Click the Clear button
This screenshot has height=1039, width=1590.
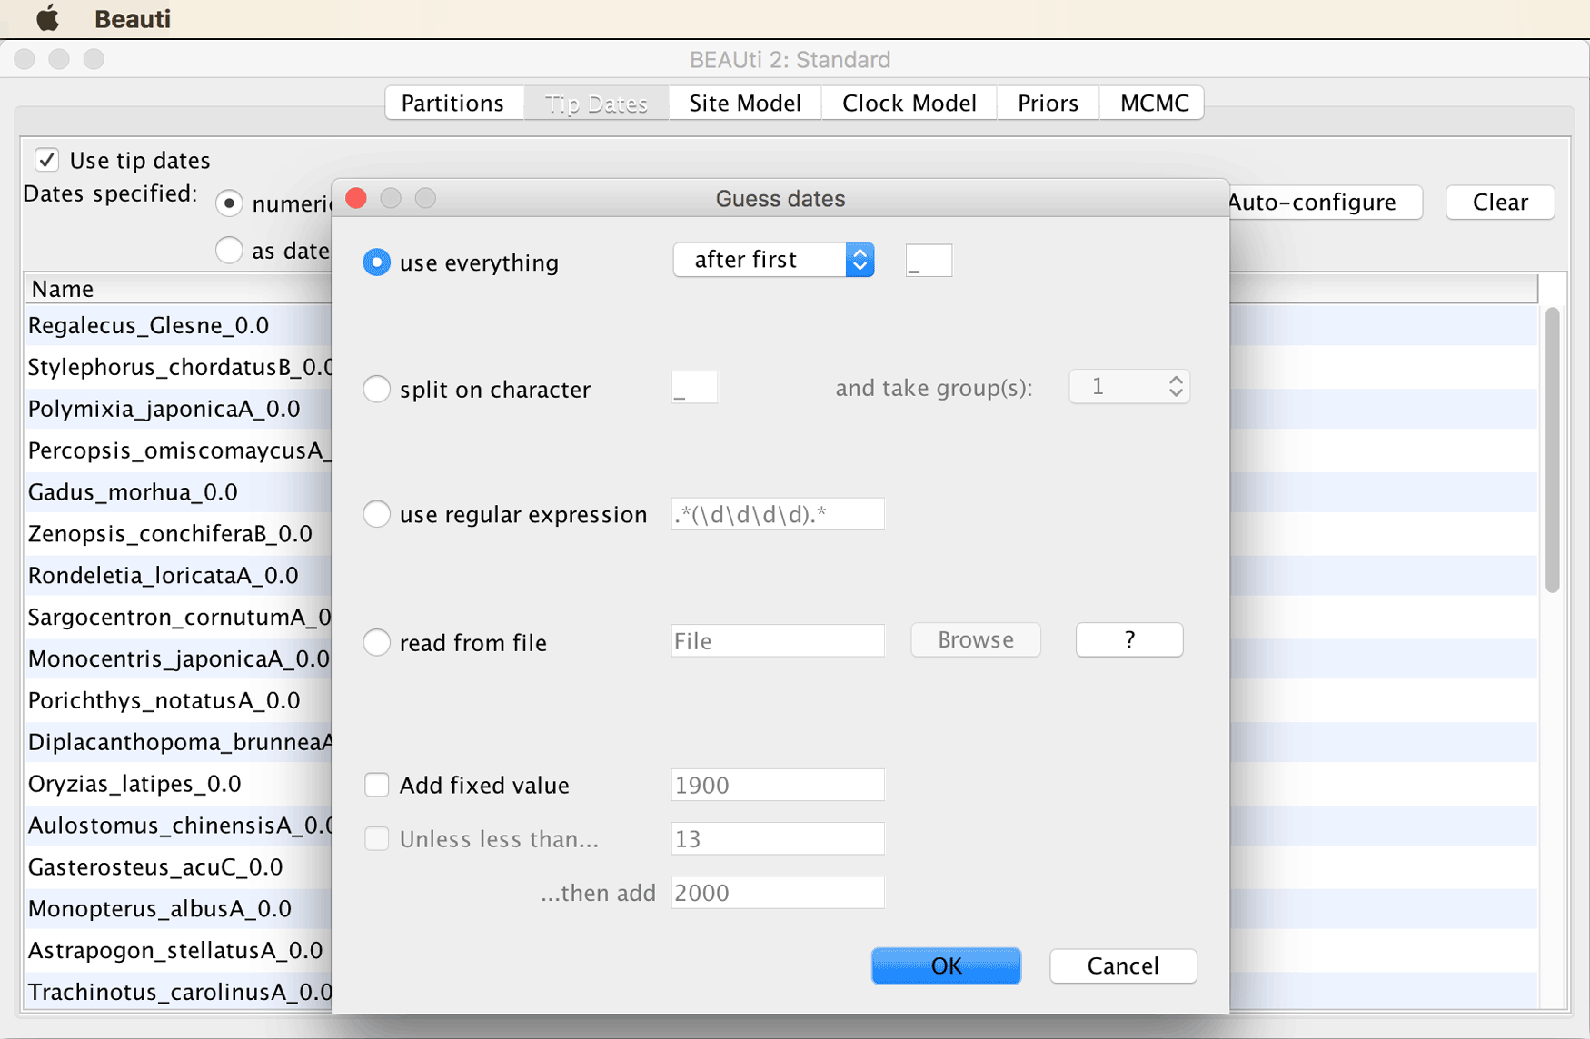tap(1500, 202)
